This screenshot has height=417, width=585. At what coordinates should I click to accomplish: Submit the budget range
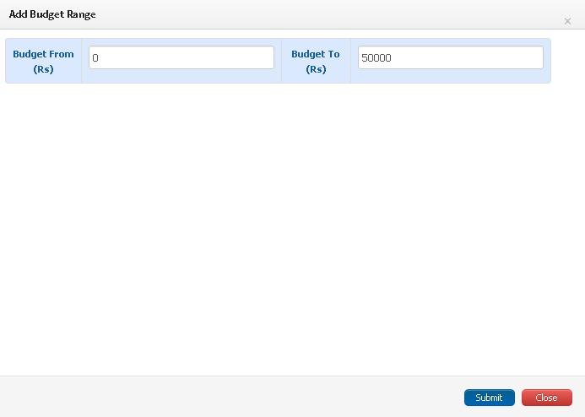click(490, 398)
